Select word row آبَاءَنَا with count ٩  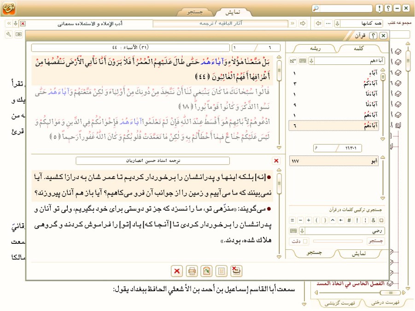click(334, 104)
